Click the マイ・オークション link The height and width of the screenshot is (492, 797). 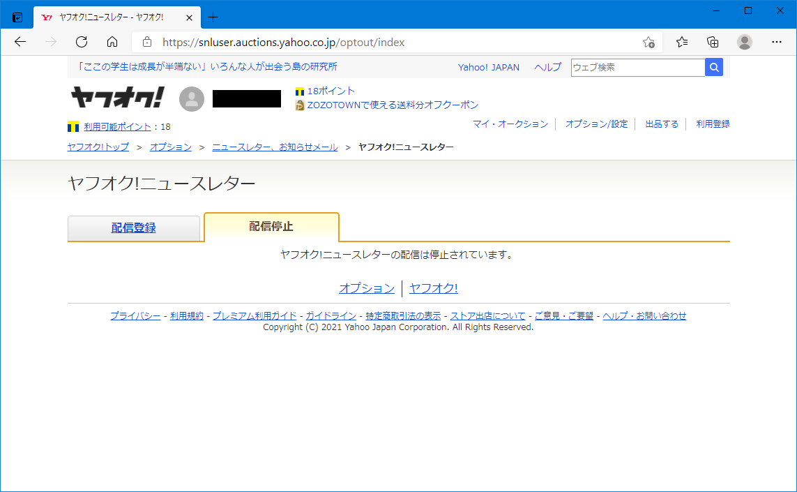[x=510, y=124]
